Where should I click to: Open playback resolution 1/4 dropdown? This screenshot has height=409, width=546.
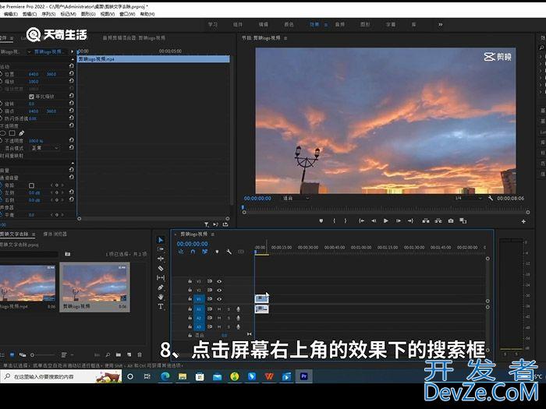468,198
